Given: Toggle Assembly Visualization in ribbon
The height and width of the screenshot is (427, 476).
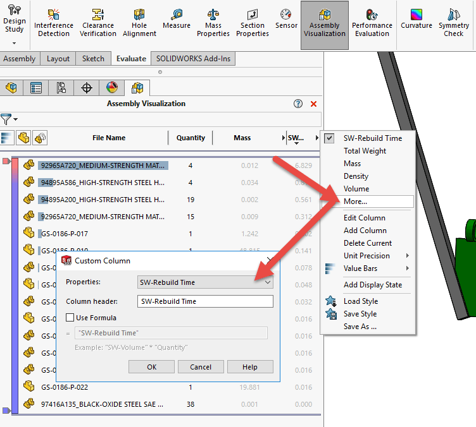Looking at the screenshot, I should coord(325,25).
